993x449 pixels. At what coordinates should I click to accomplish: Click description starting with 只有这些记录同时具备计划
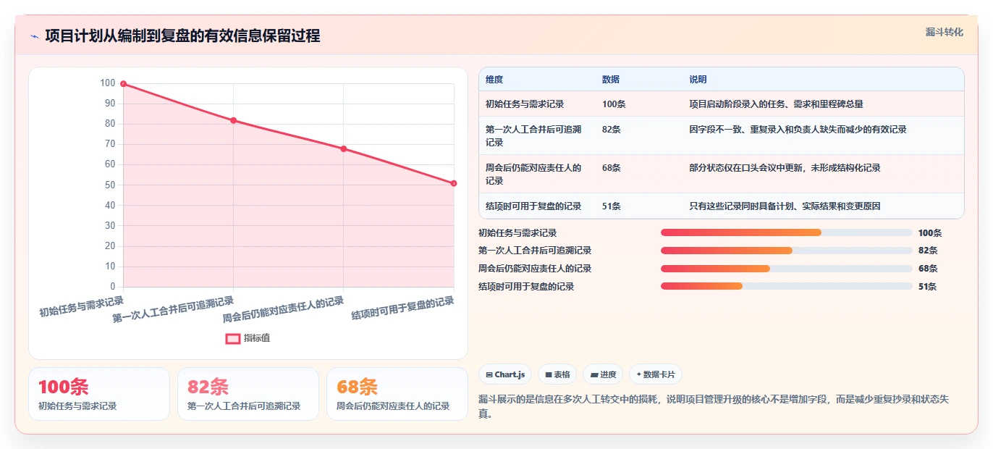point(785,206)
